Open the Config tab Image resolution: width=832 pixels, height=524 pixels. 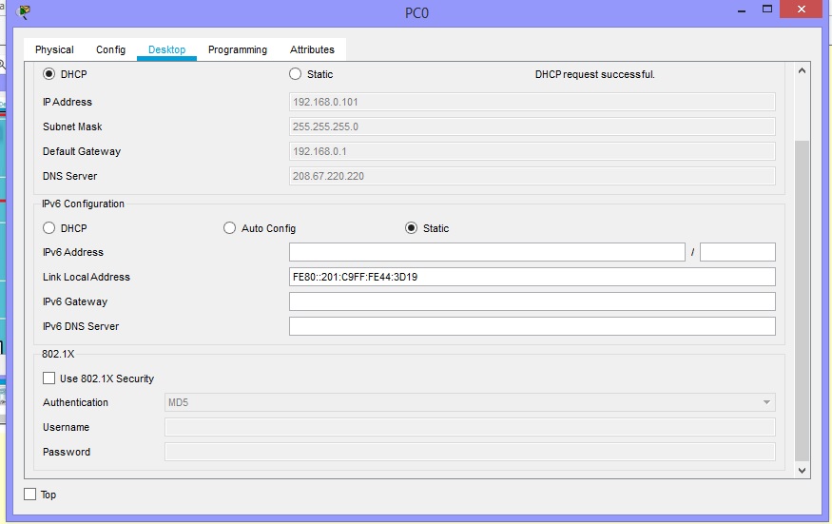[x=110, y=49]
